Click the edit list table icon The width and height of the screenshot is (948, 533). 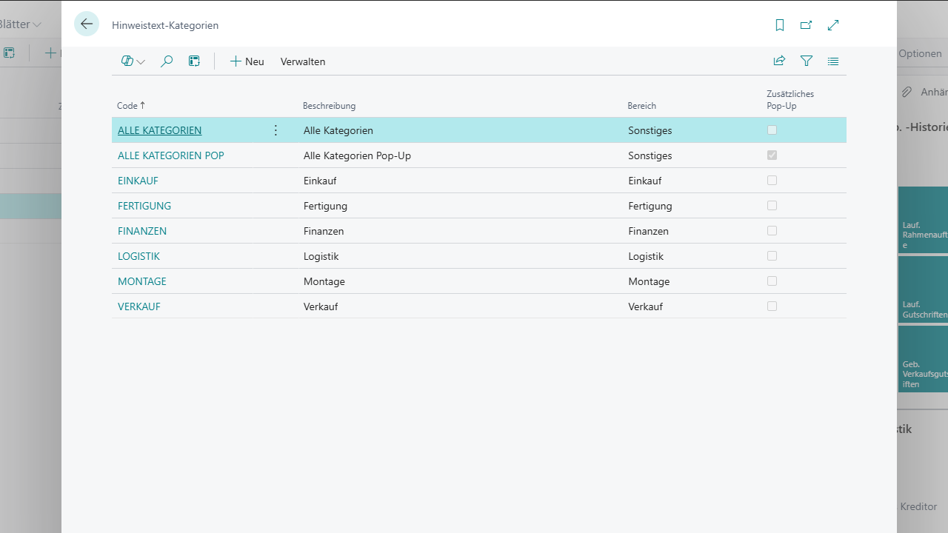[194, 61]
